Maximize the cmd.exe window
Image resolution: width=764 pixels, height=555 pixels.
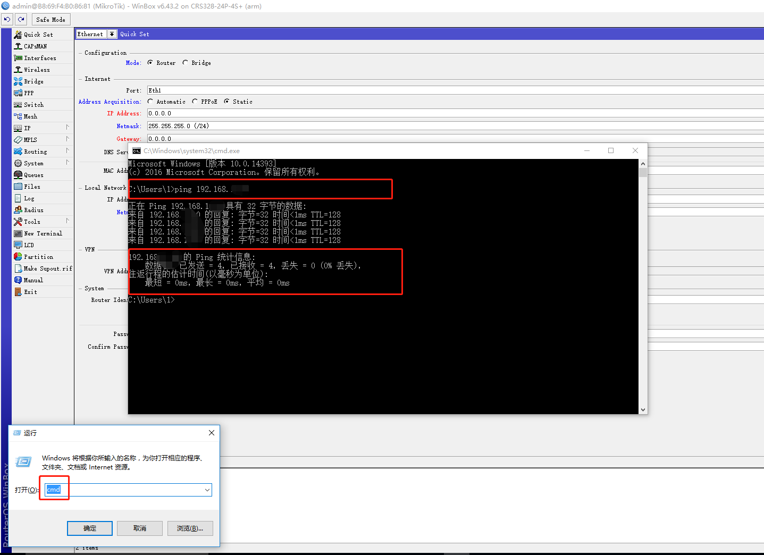(x=611, y=150)
